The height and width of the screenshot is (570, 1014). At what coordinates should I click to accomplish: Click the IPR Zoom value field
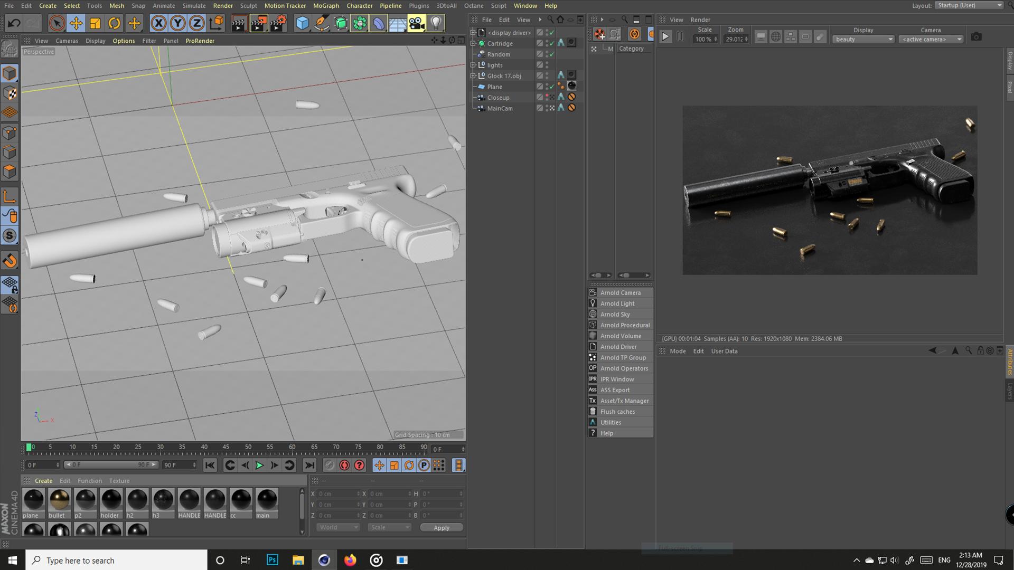[736, 39]
